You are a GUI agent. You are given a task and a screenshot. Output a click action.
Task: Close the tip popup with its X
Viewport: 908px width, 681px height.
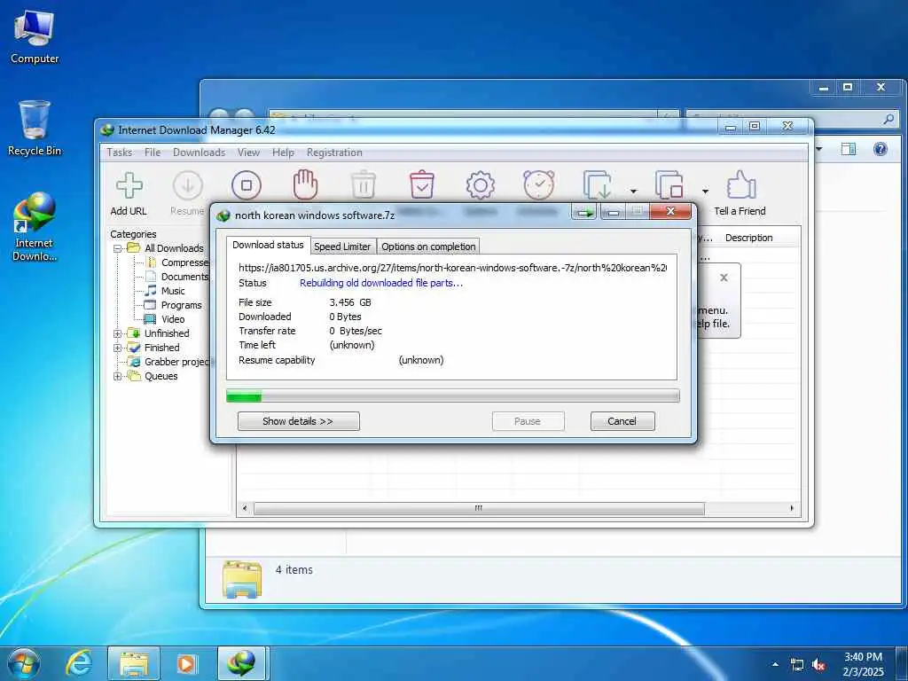(x=724, y=278)
